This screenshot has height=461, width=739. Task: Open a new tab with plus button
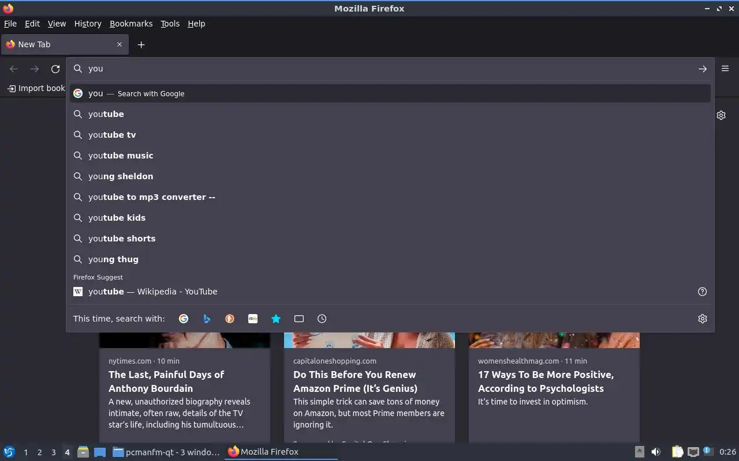[141, 44]
